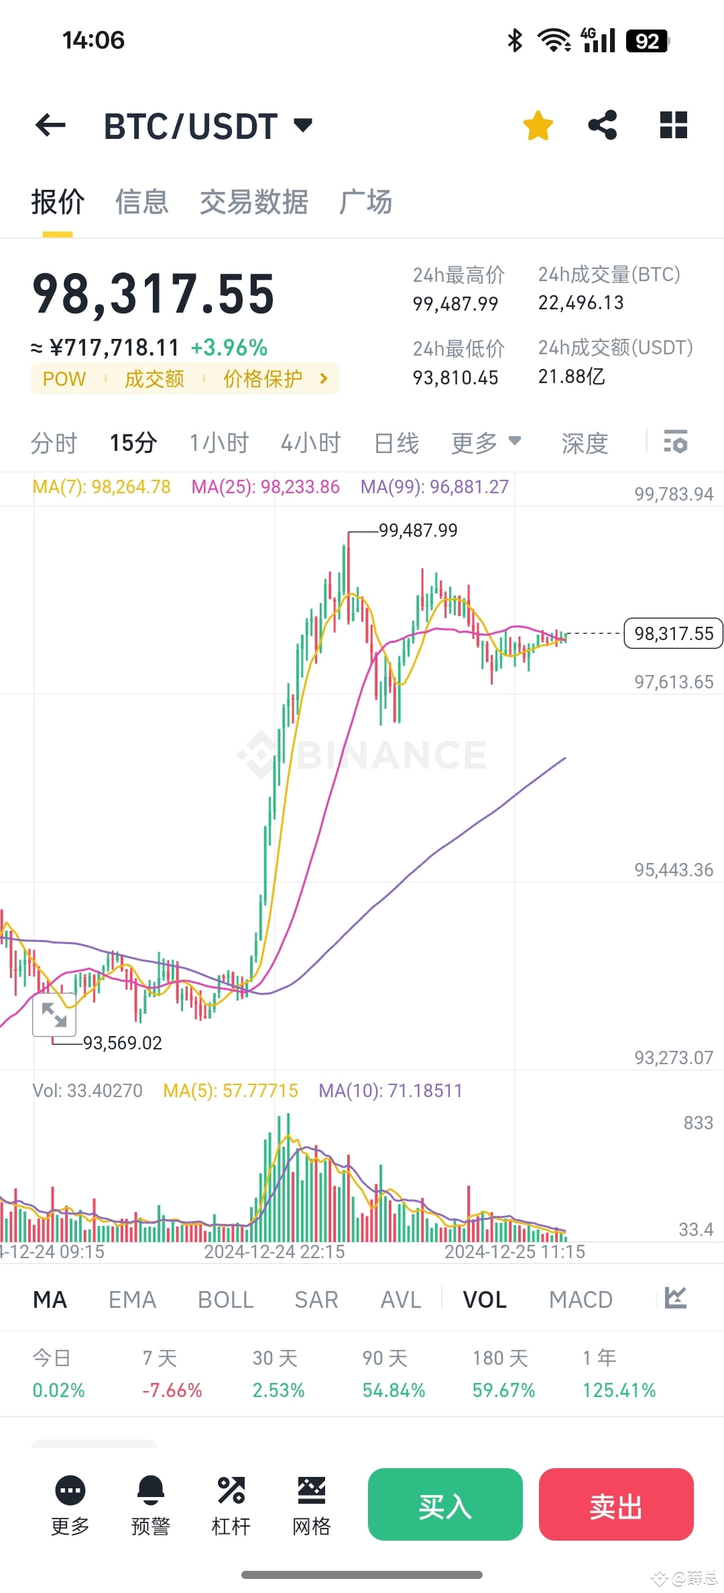Switch to the 交易数据 tab

click(253, 202)
